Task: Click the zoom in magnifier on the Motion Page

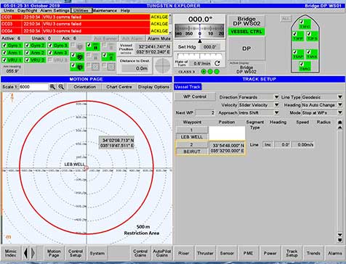Action: [x=52, y=87]
